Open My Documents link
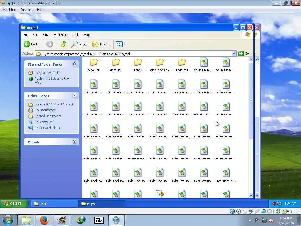The height and width of the screenshot is (226, 301). pos(45,110)
